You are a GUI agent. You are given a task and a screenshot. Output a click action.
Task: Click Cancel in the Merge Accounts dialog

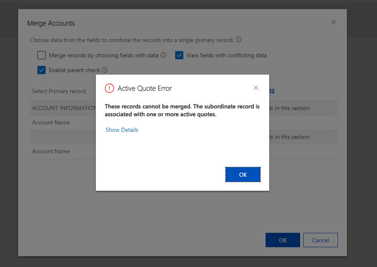(x=320, y=240)
